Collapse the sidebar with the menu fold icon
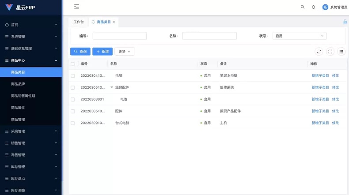The width and height of the screenshot is (349, 195). click(x=76, y=7)
